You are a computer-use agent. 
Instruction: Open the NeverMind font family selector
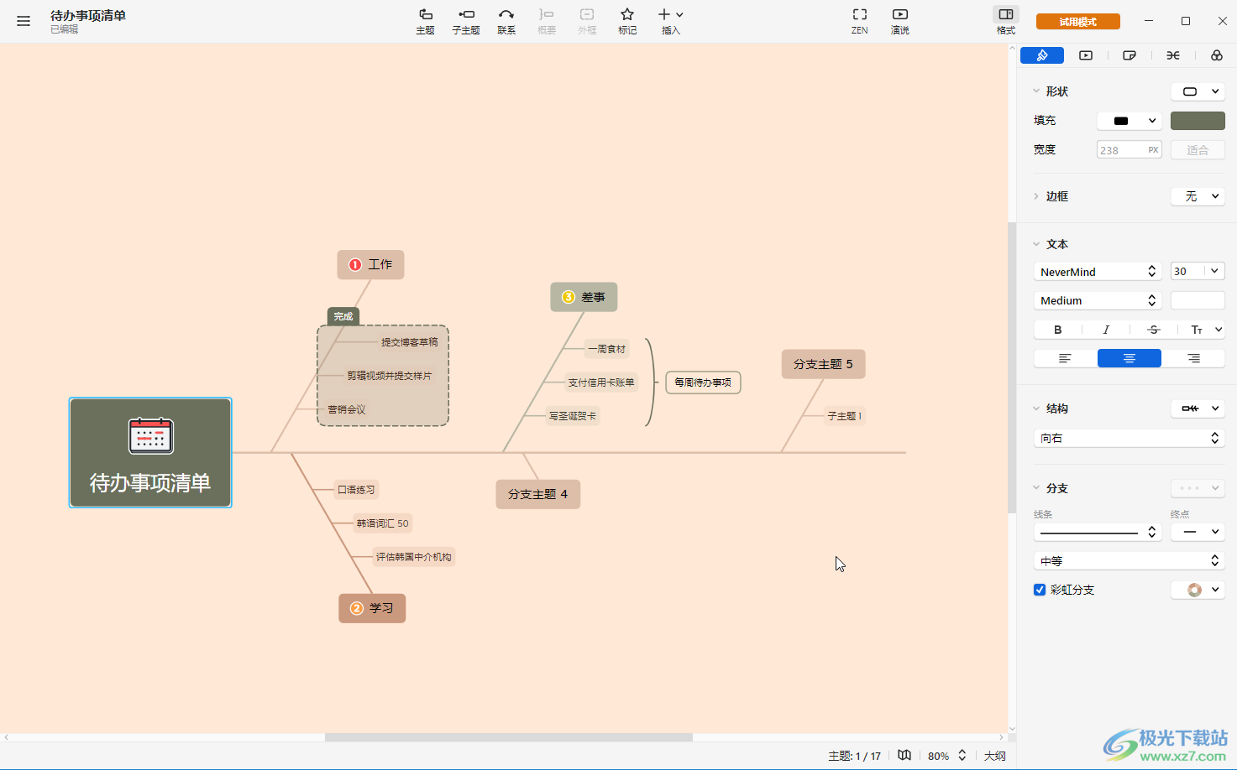(x=1098, y=272)
